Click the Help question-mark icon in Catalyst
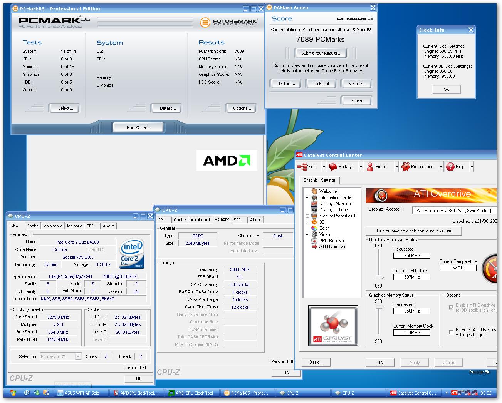Screen dimensions: 502x403 (450, 167)
